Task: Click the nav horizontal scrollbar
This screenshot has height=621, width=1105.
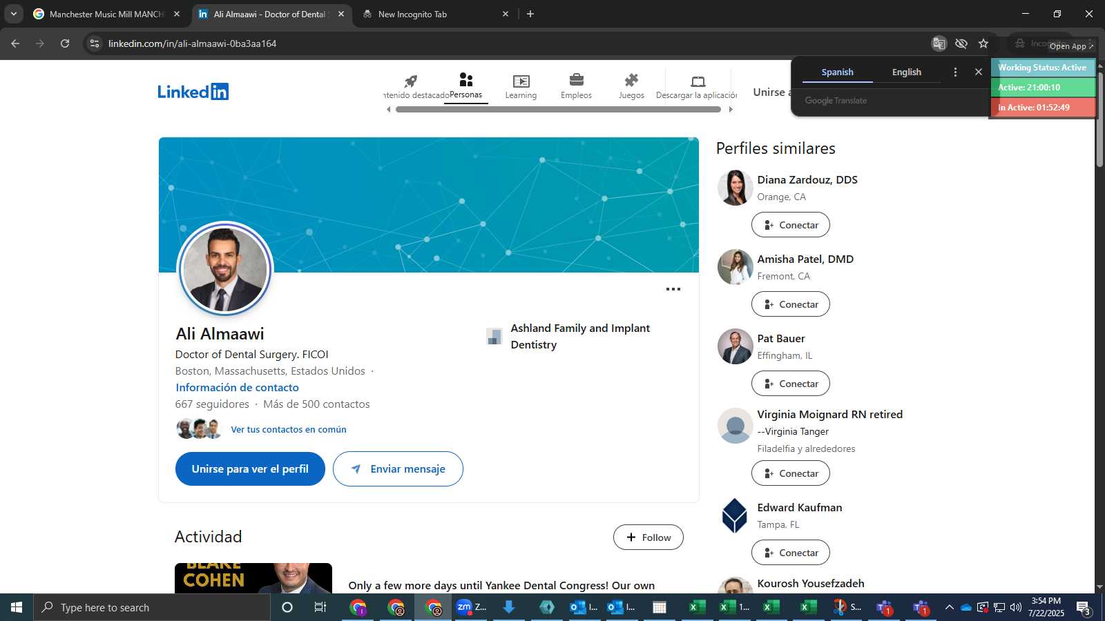Action: click(x=559, y=110)
